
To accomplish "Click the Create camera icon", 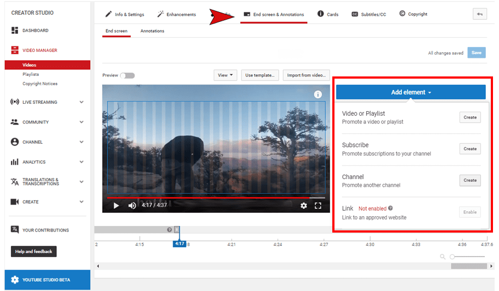I will click(15, 201).
